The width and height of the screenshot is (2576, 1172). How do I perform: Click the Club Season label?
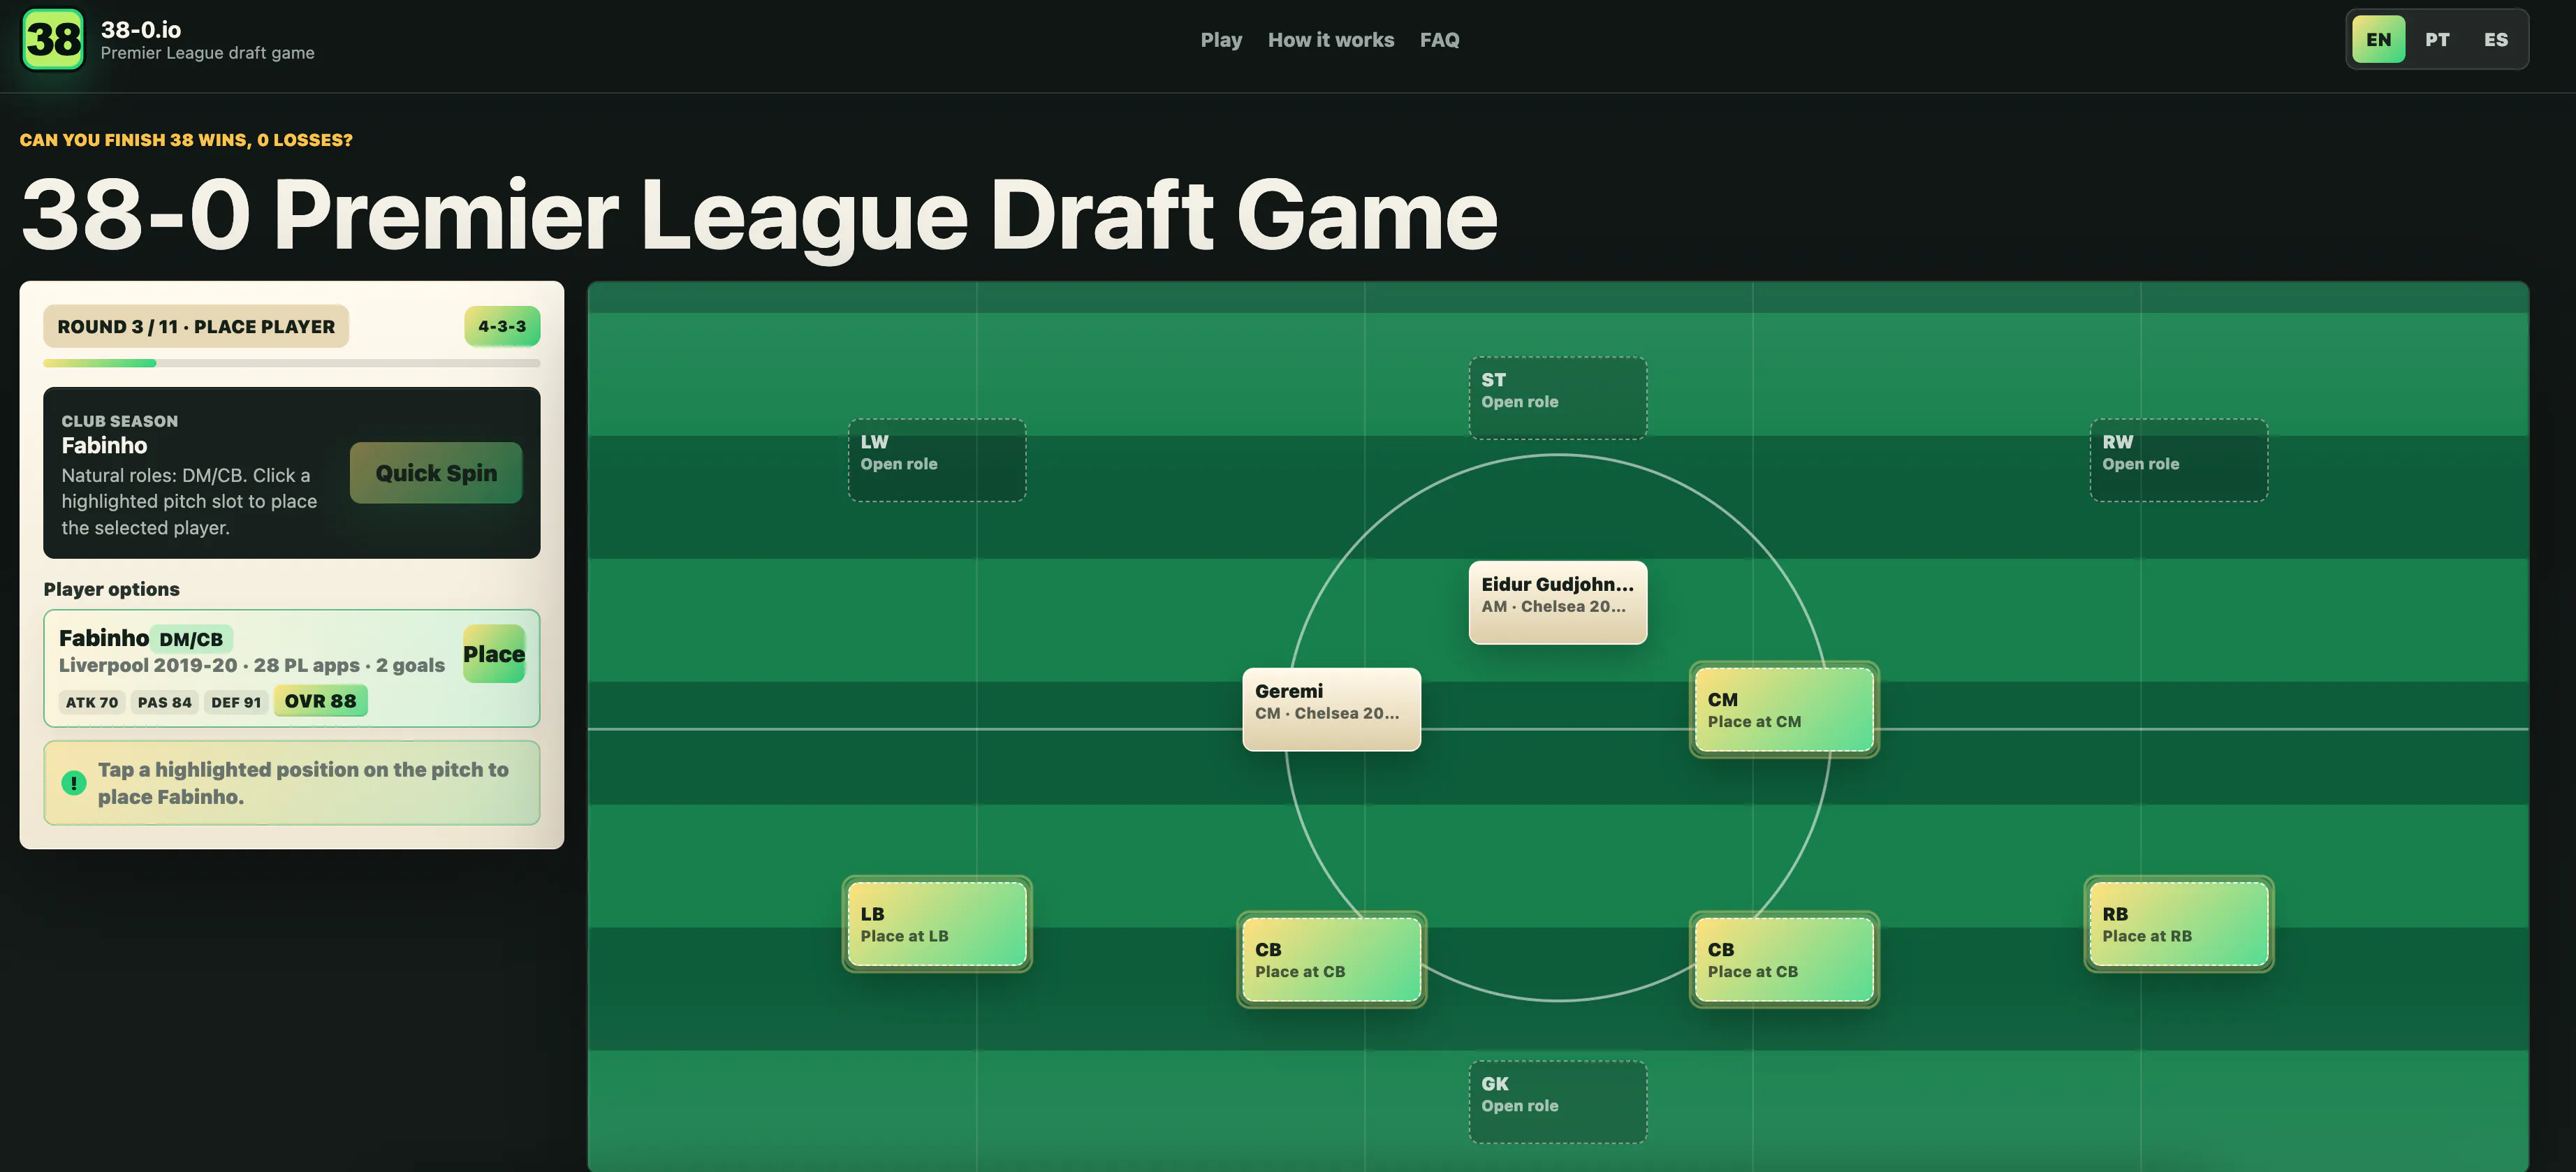pyautogui.click(x=120, y=421)
